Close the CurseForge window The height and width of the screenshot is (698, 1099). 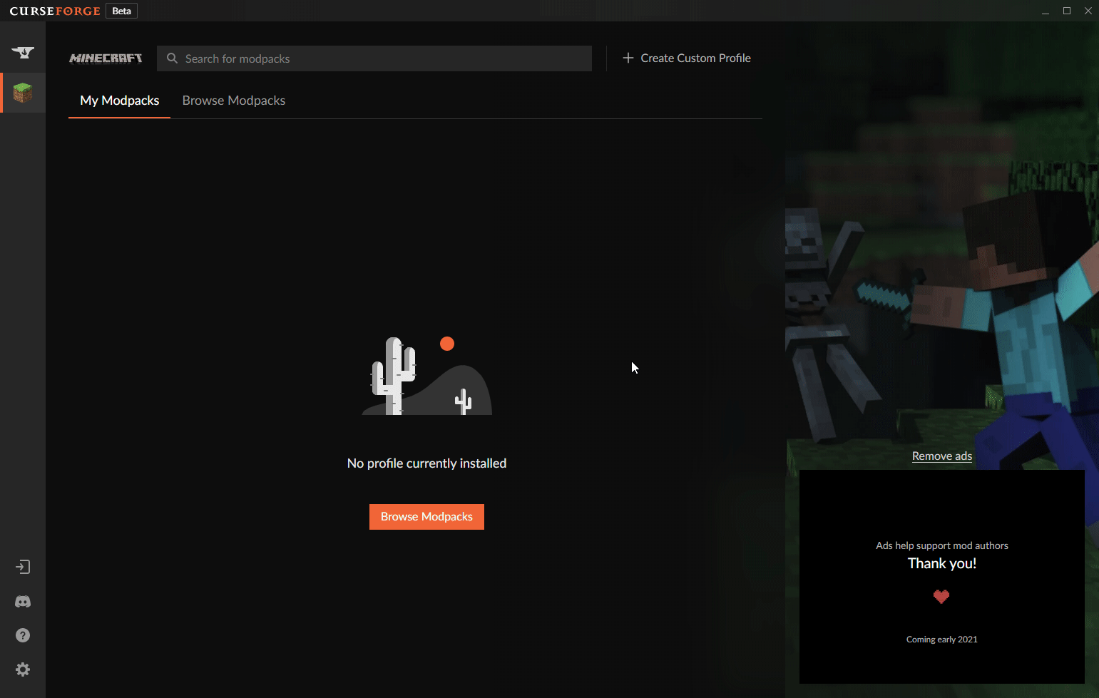coord(1088,11)
